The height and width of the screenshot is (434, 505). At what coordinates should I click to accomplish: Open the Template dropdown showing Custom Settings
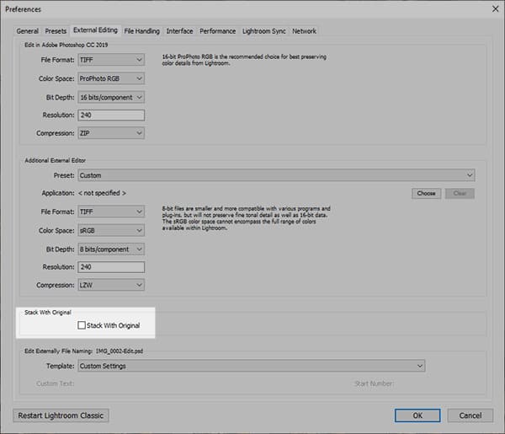click(251, 366)
